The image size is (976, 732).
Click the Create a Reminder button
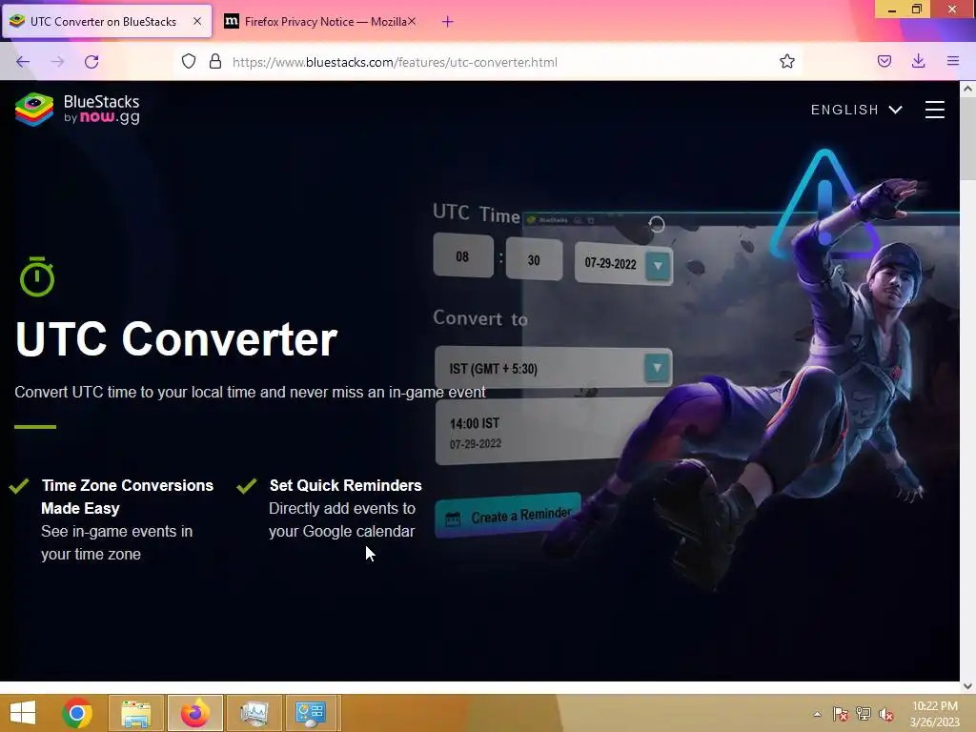click(x=508, y=515)
